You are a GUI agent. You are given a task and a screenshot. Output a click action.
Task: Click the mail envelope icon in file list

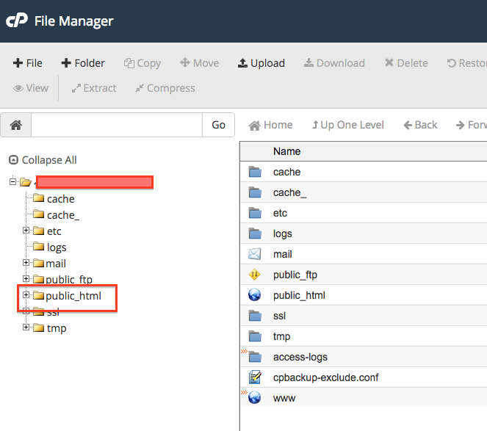coord(255,254)
